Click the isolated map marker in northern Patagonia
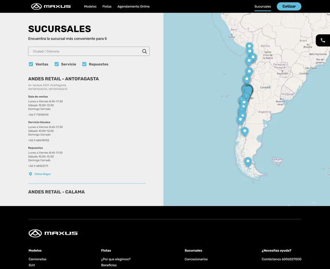The image size is (330, 269). 244,131
